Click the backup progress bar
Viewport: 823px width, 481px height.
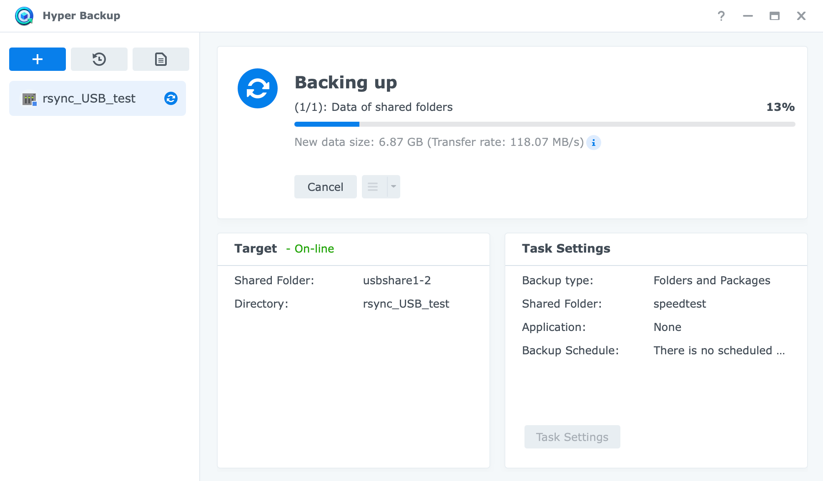click(x=544, y=124)
